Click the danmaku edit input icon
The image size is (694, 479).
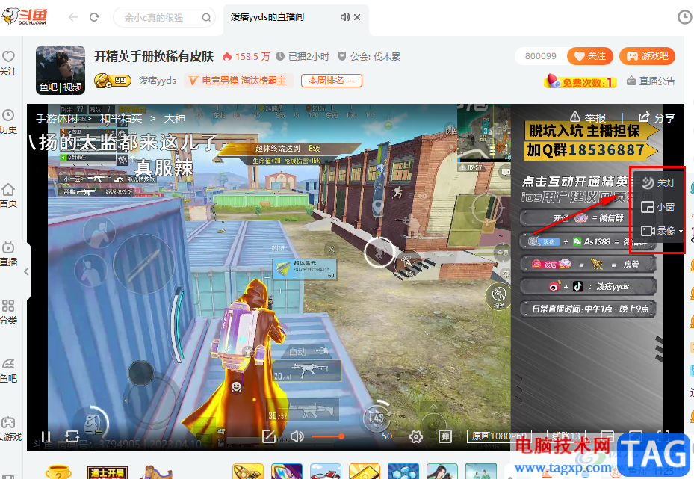[269, 436]
